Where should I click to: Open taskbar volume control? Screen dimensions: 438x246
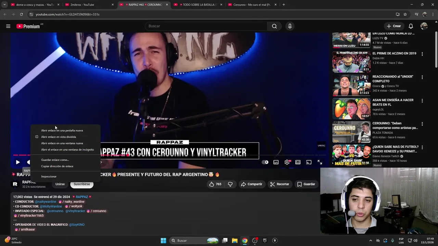click(x=415, y=241)
